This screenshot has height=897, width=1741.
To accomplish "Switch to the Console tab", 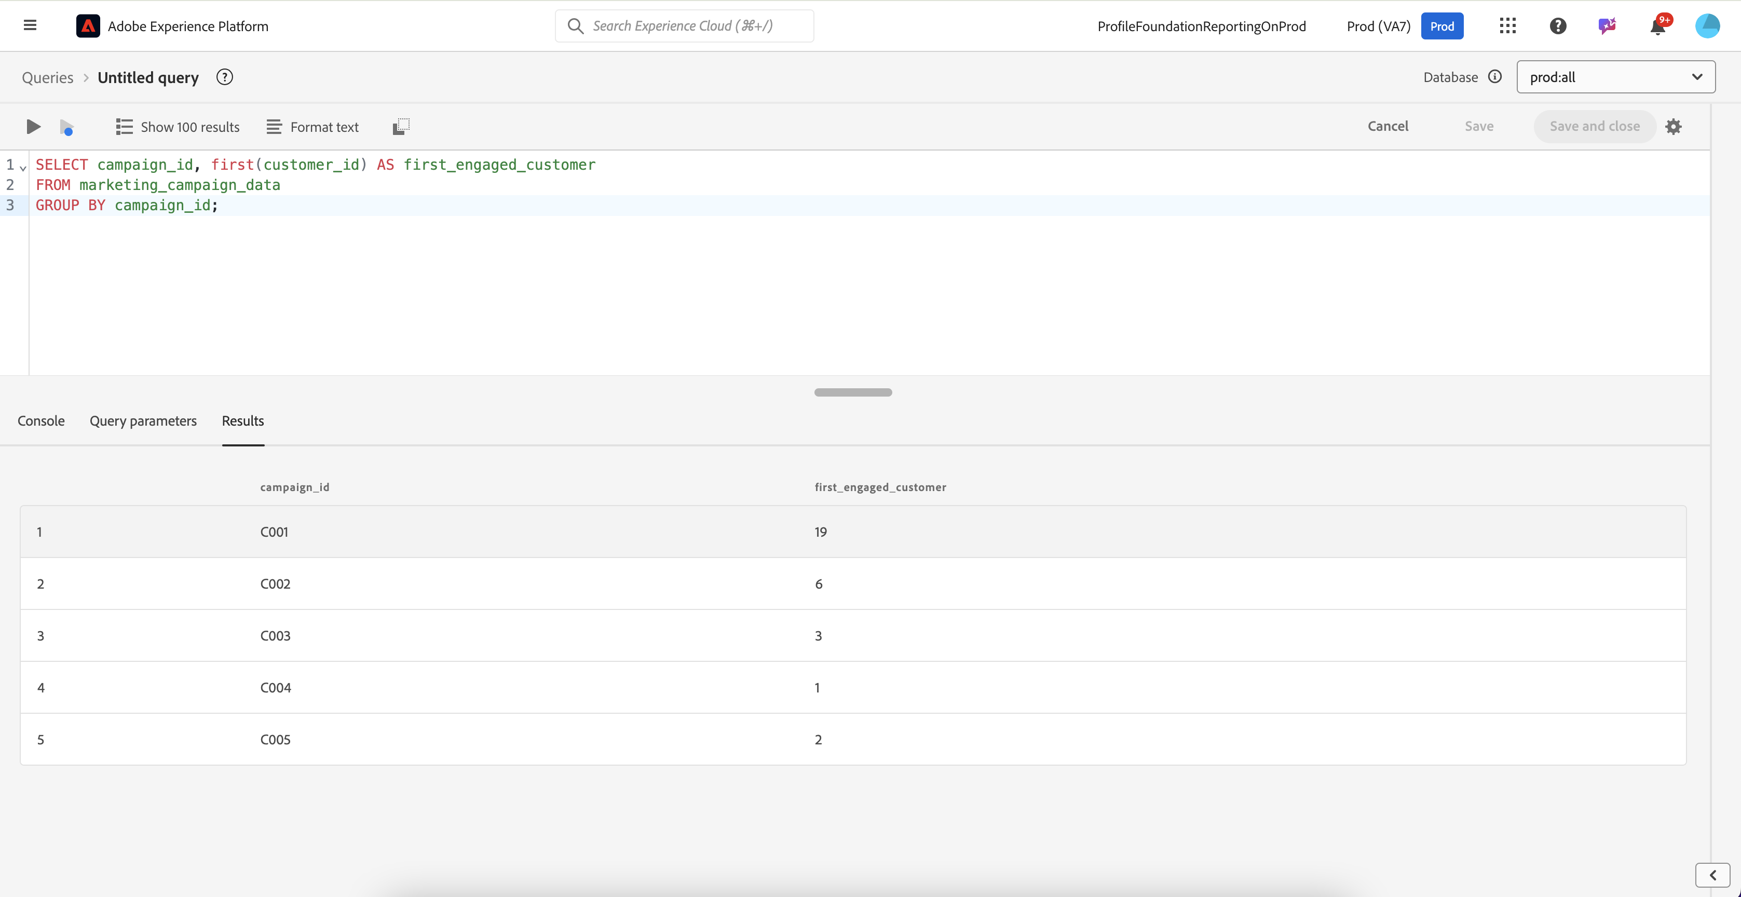I will coord(41,420).
